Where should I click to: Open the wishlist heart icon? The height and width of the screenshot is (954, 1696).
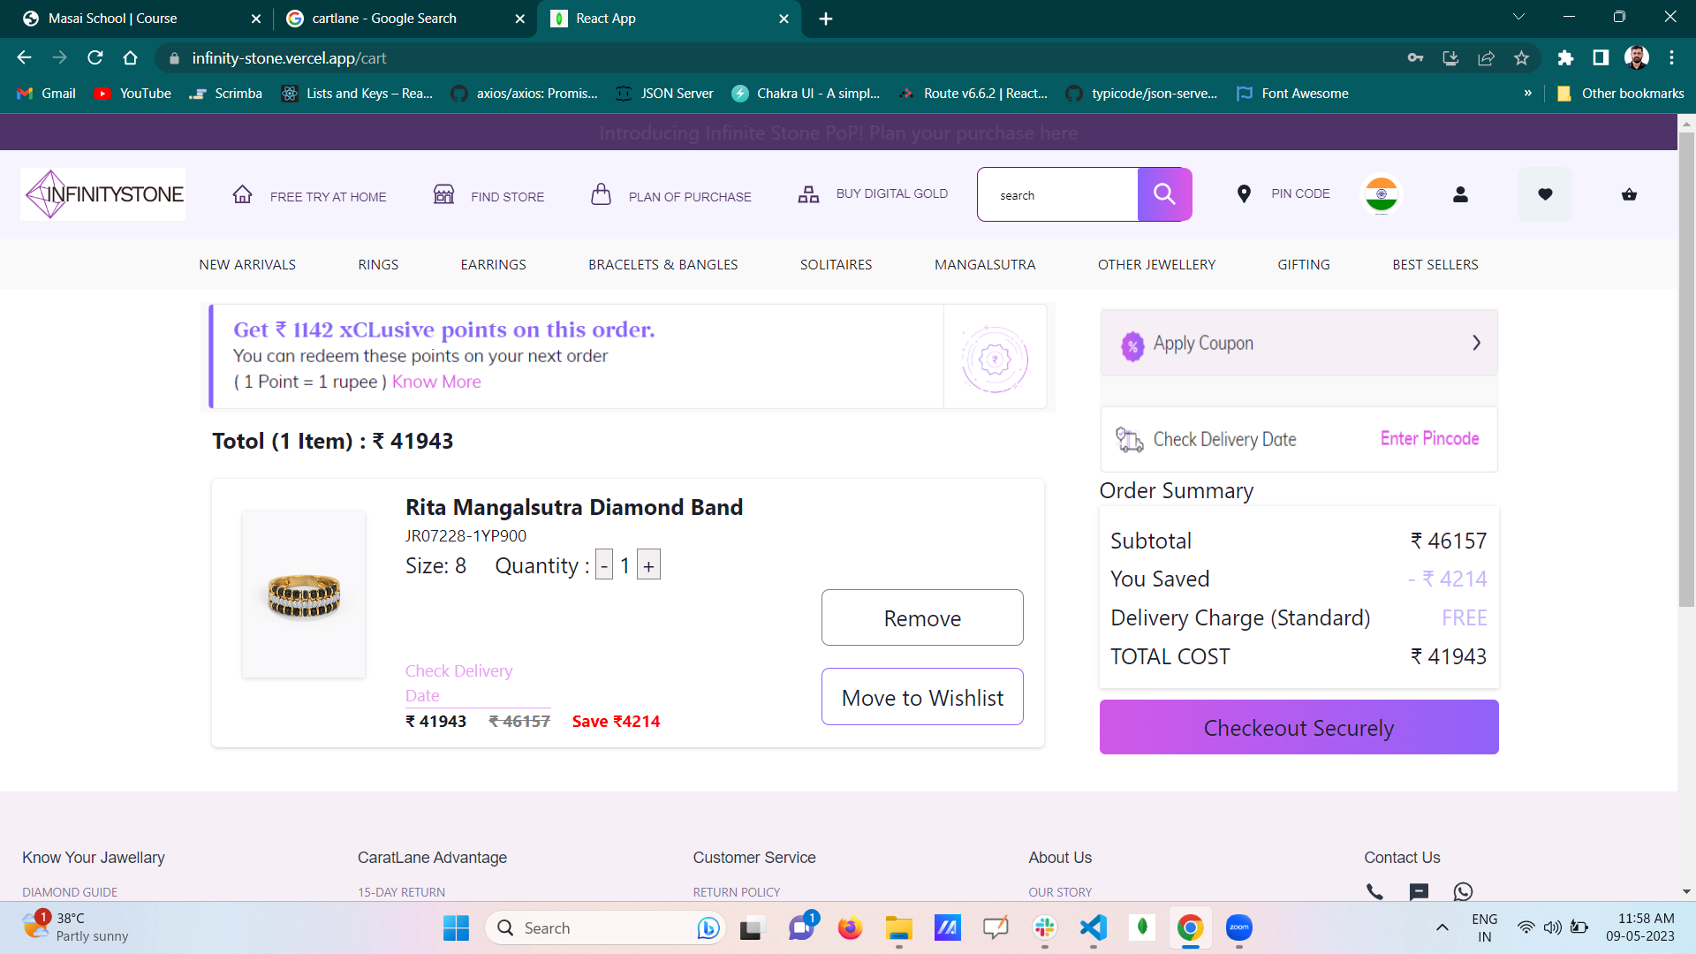coord(1545,194)
